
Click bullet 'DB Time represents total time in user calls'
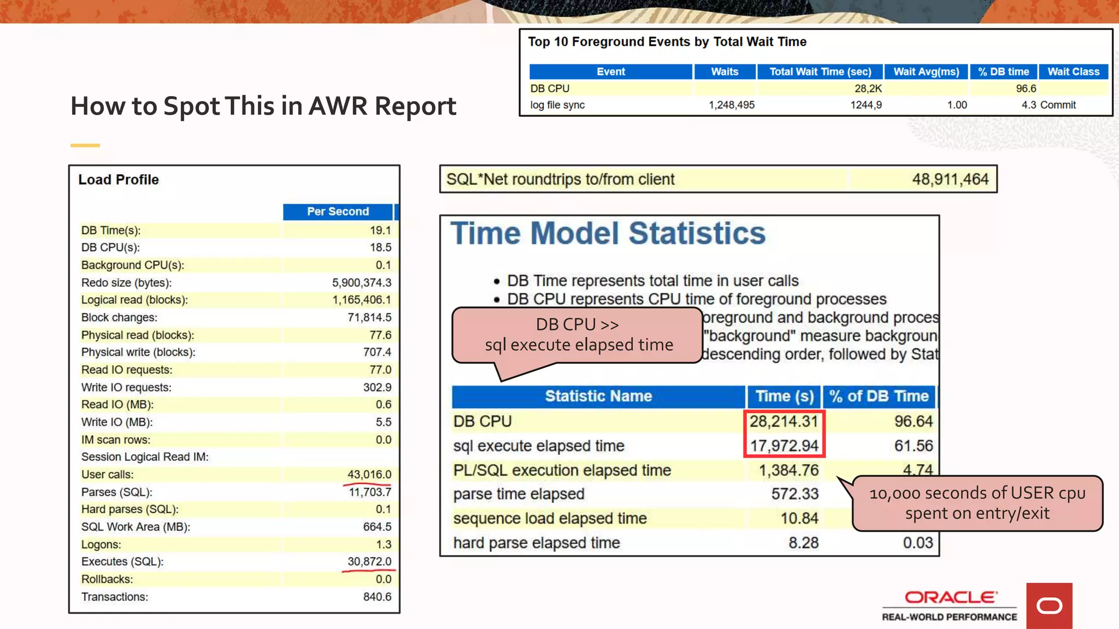(x=652, y=281)
